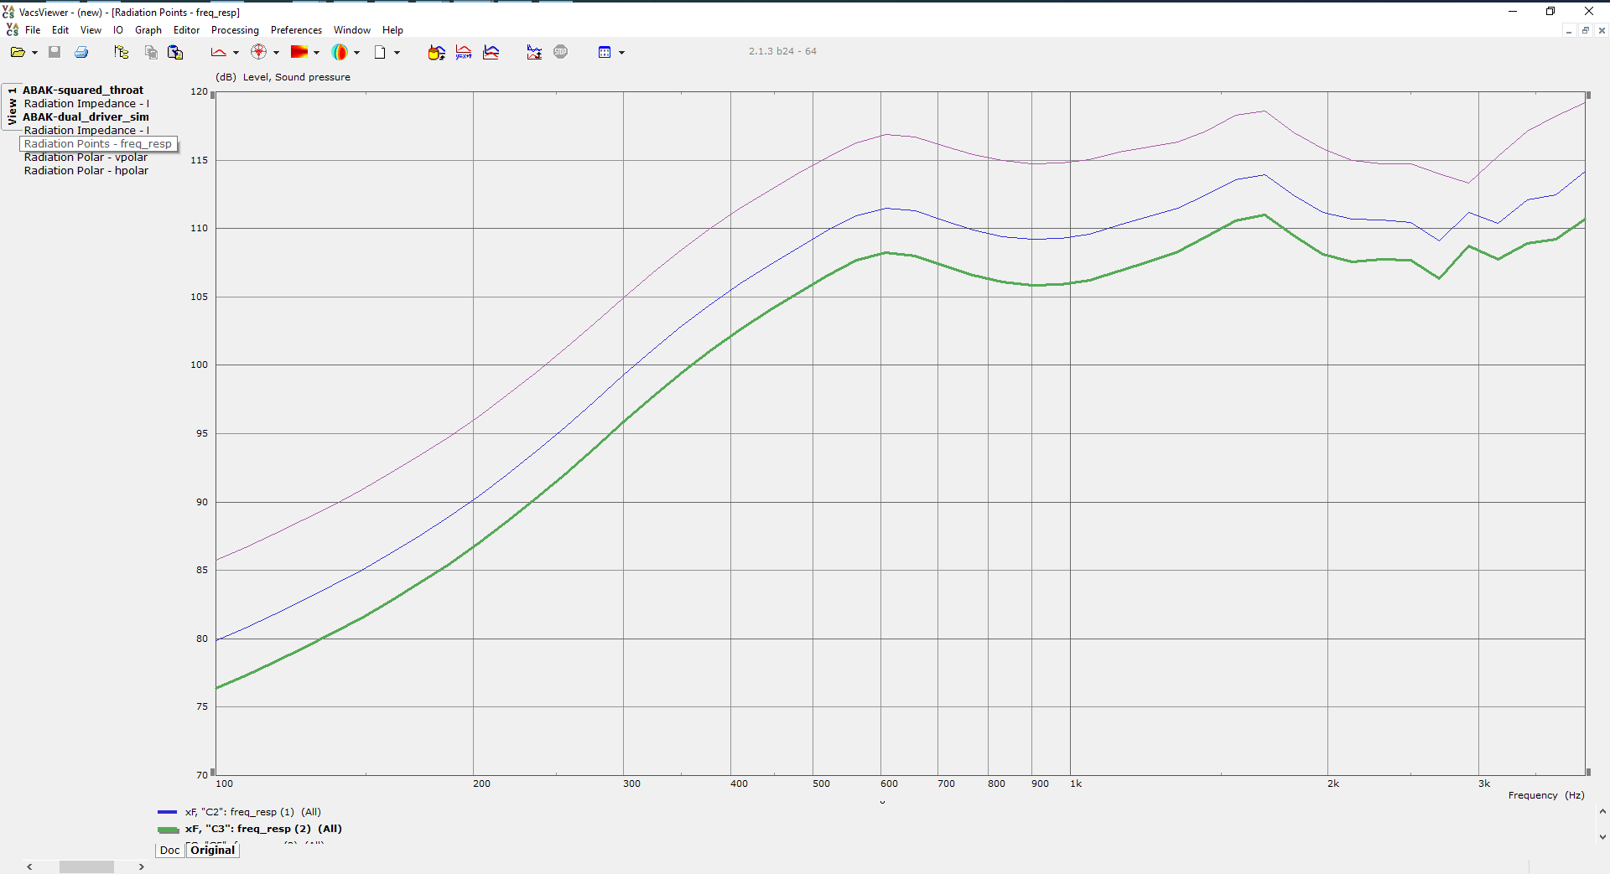Select Radiation Polar - vpolar item
This screenshot has width=1610, height=874.
point(86,158)
